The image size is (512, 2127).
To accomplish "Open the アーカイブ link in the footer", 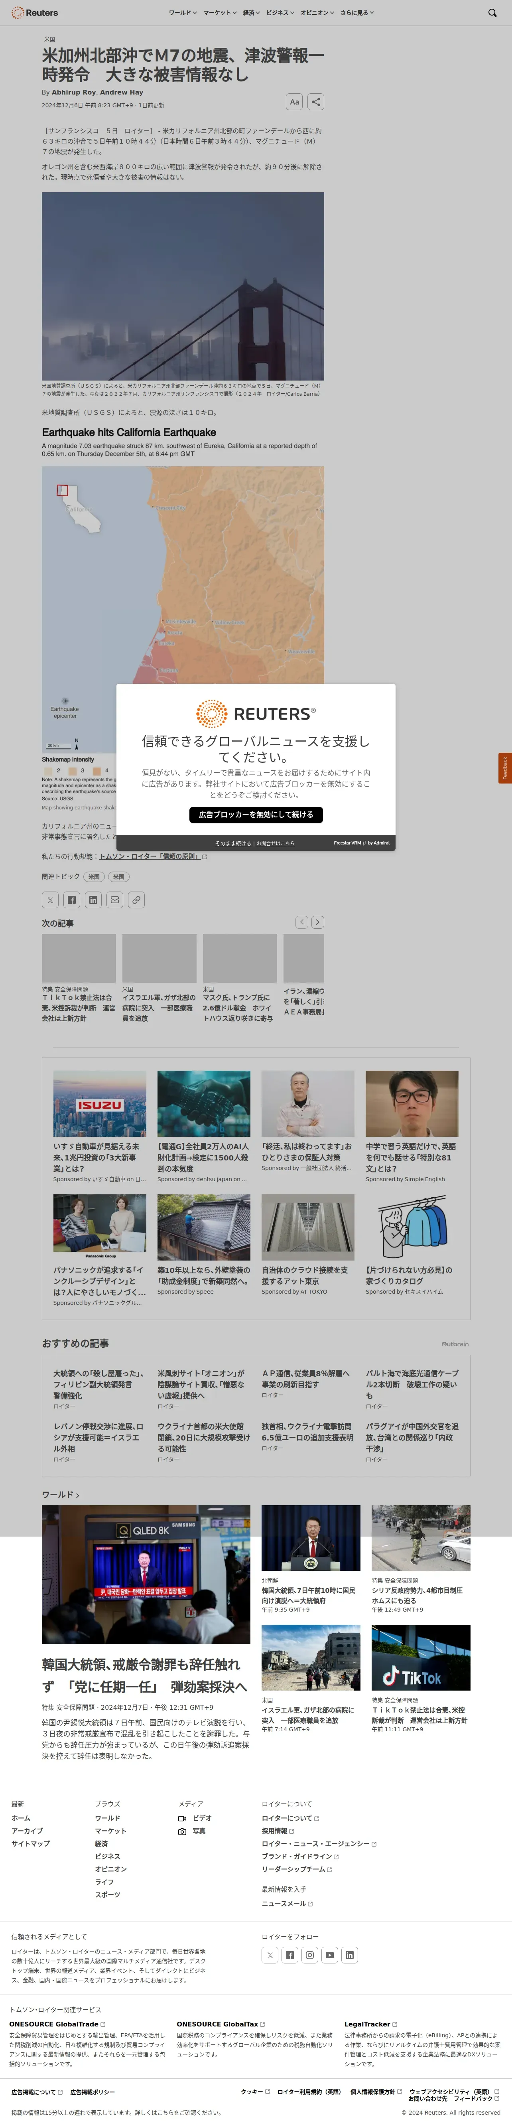I will tap(27, 1831).
